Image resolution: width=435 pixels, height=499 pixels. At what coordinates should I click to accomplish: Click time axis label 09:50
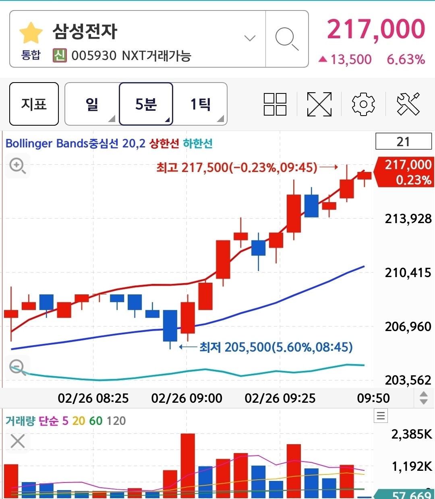point(373,398)
